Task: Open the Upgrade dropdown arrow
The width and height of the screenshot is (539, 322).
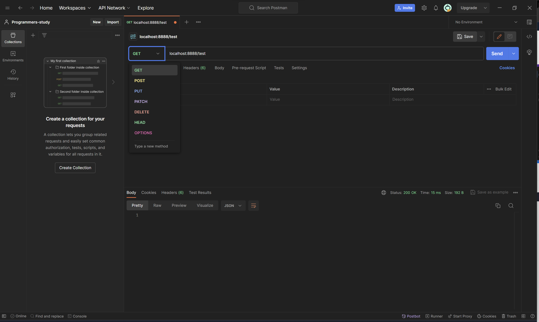Action: tap(485, 8)
